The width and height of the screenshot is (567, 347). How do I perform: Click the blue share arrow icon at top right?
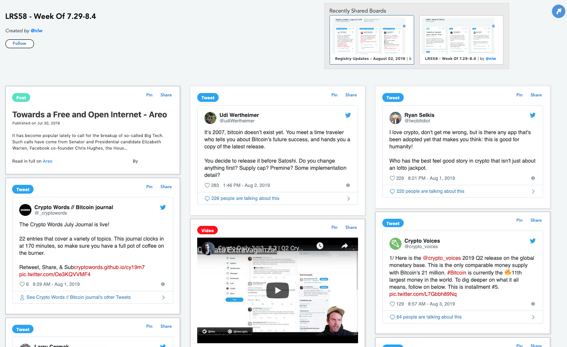tap(559, 11)
